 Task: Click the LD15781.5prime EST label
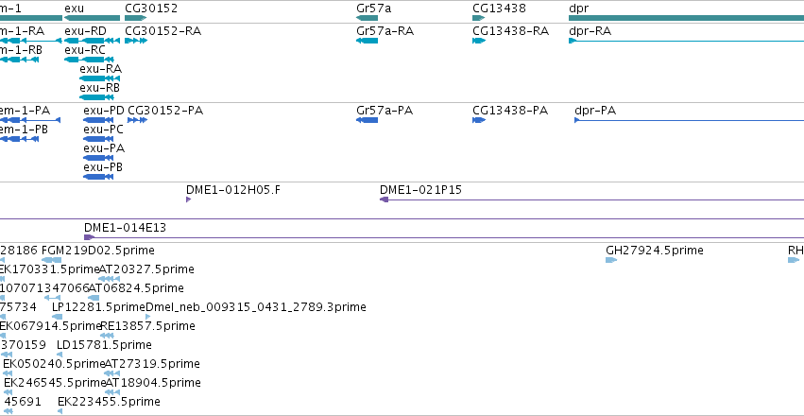104,345
